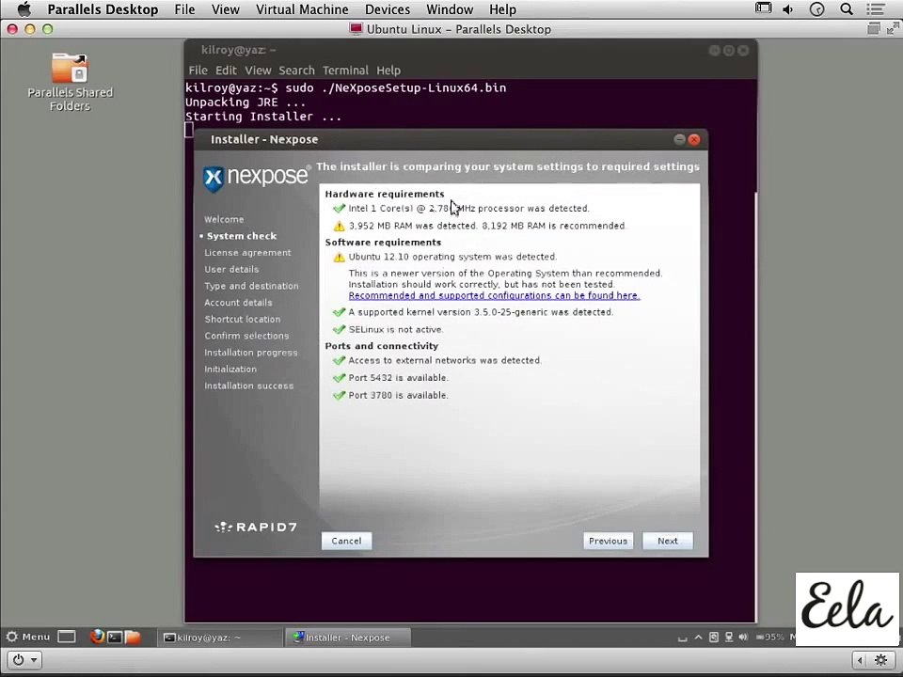Click checkmark beside supported kernel version
The height and width of the screenshot is (677, 903).
[339, 312]
